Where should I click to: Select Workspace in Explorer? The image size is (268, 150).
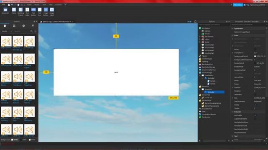point(206,28)
